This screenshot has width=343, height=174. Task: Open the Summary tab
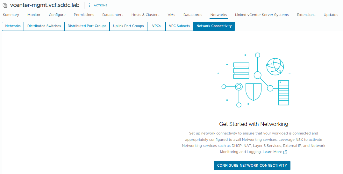coord(11,15)
